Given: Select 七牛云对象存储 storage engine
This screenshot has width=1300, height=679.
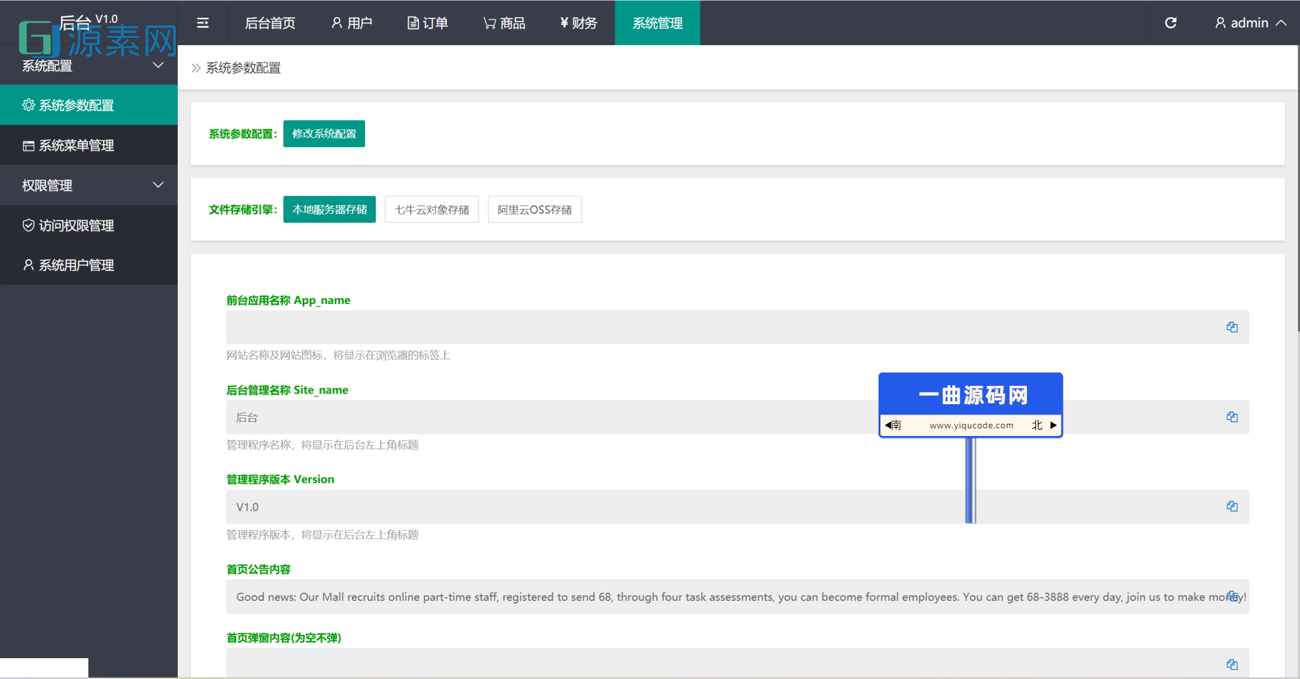Looking at the screenshot, I should [x=431, y=209].
